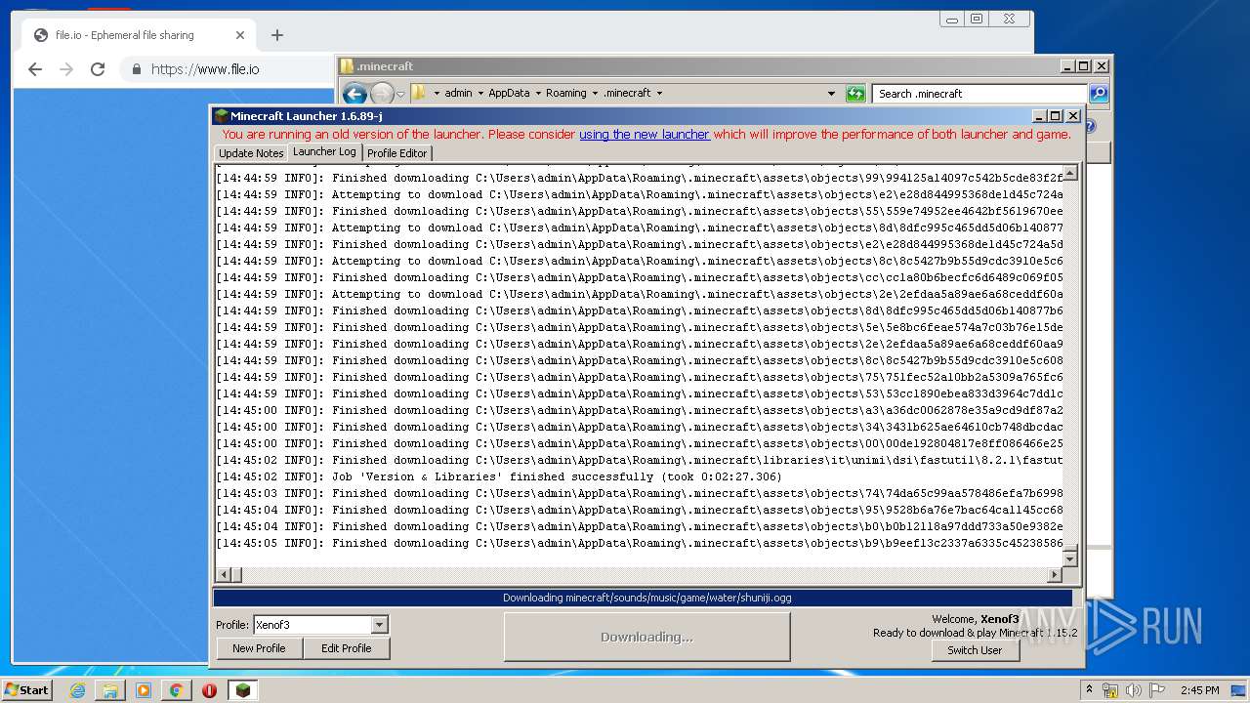Open a new Chrome tab with plus button
Image resolution: width=1250 pixels, height=703 pixels.
pyautogui.click(x=277, y=35)
